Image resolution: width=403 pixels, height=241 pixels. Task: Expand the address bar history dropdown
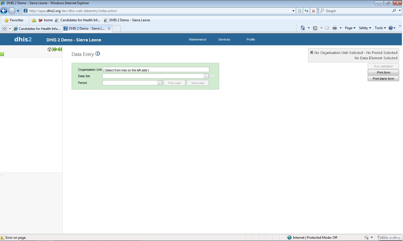click(293, 11)
